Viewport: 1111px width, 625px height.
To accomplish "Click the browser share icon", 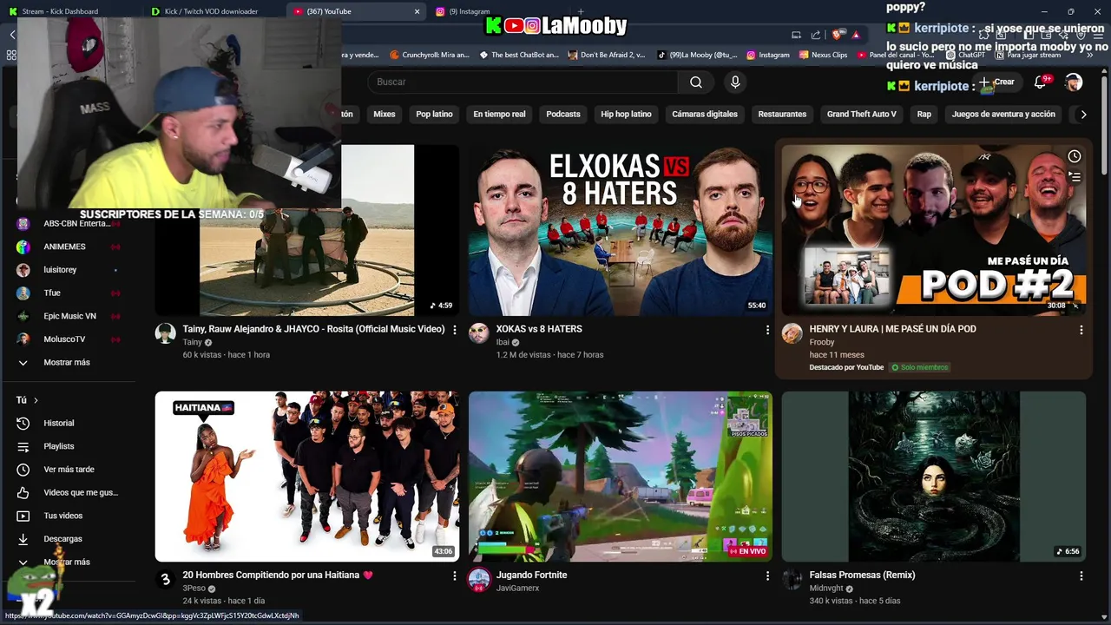I will (x=816, y=35).
